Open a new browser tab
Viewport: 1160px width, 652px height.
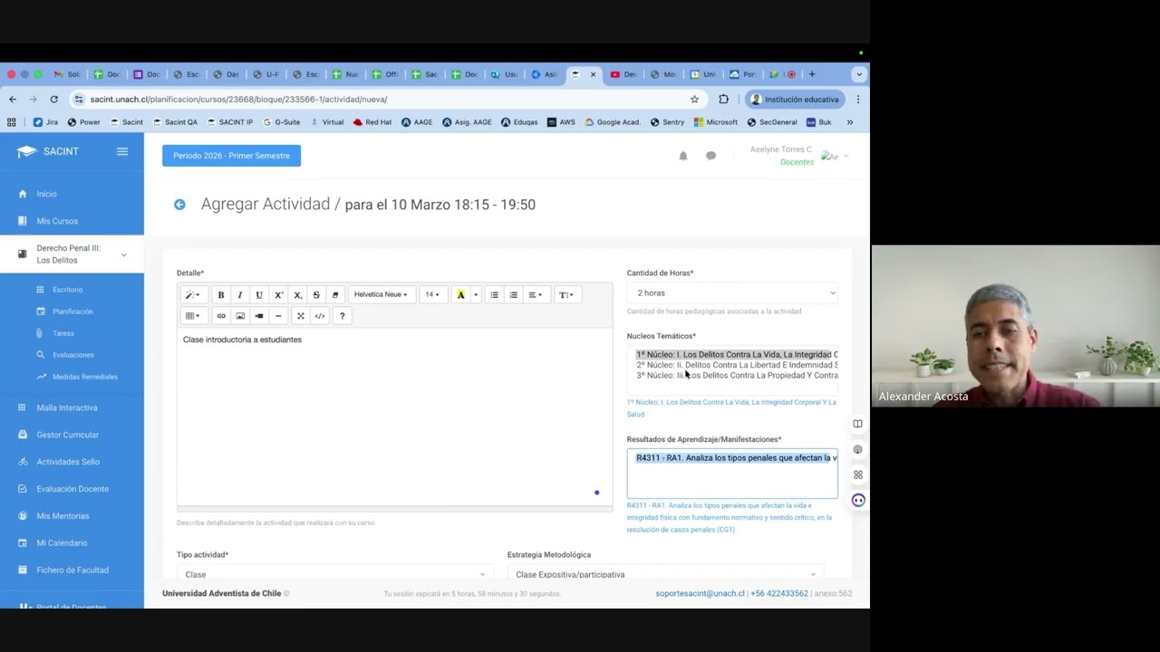[x=812, y=74]
